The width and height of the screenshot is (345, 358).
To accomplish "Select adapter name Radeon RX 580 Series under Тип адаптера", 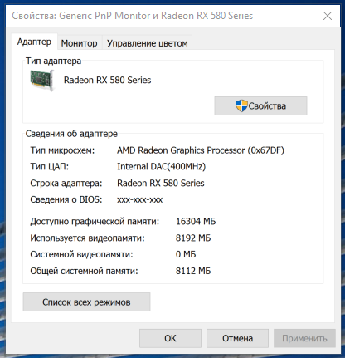I will pos(108,80).
